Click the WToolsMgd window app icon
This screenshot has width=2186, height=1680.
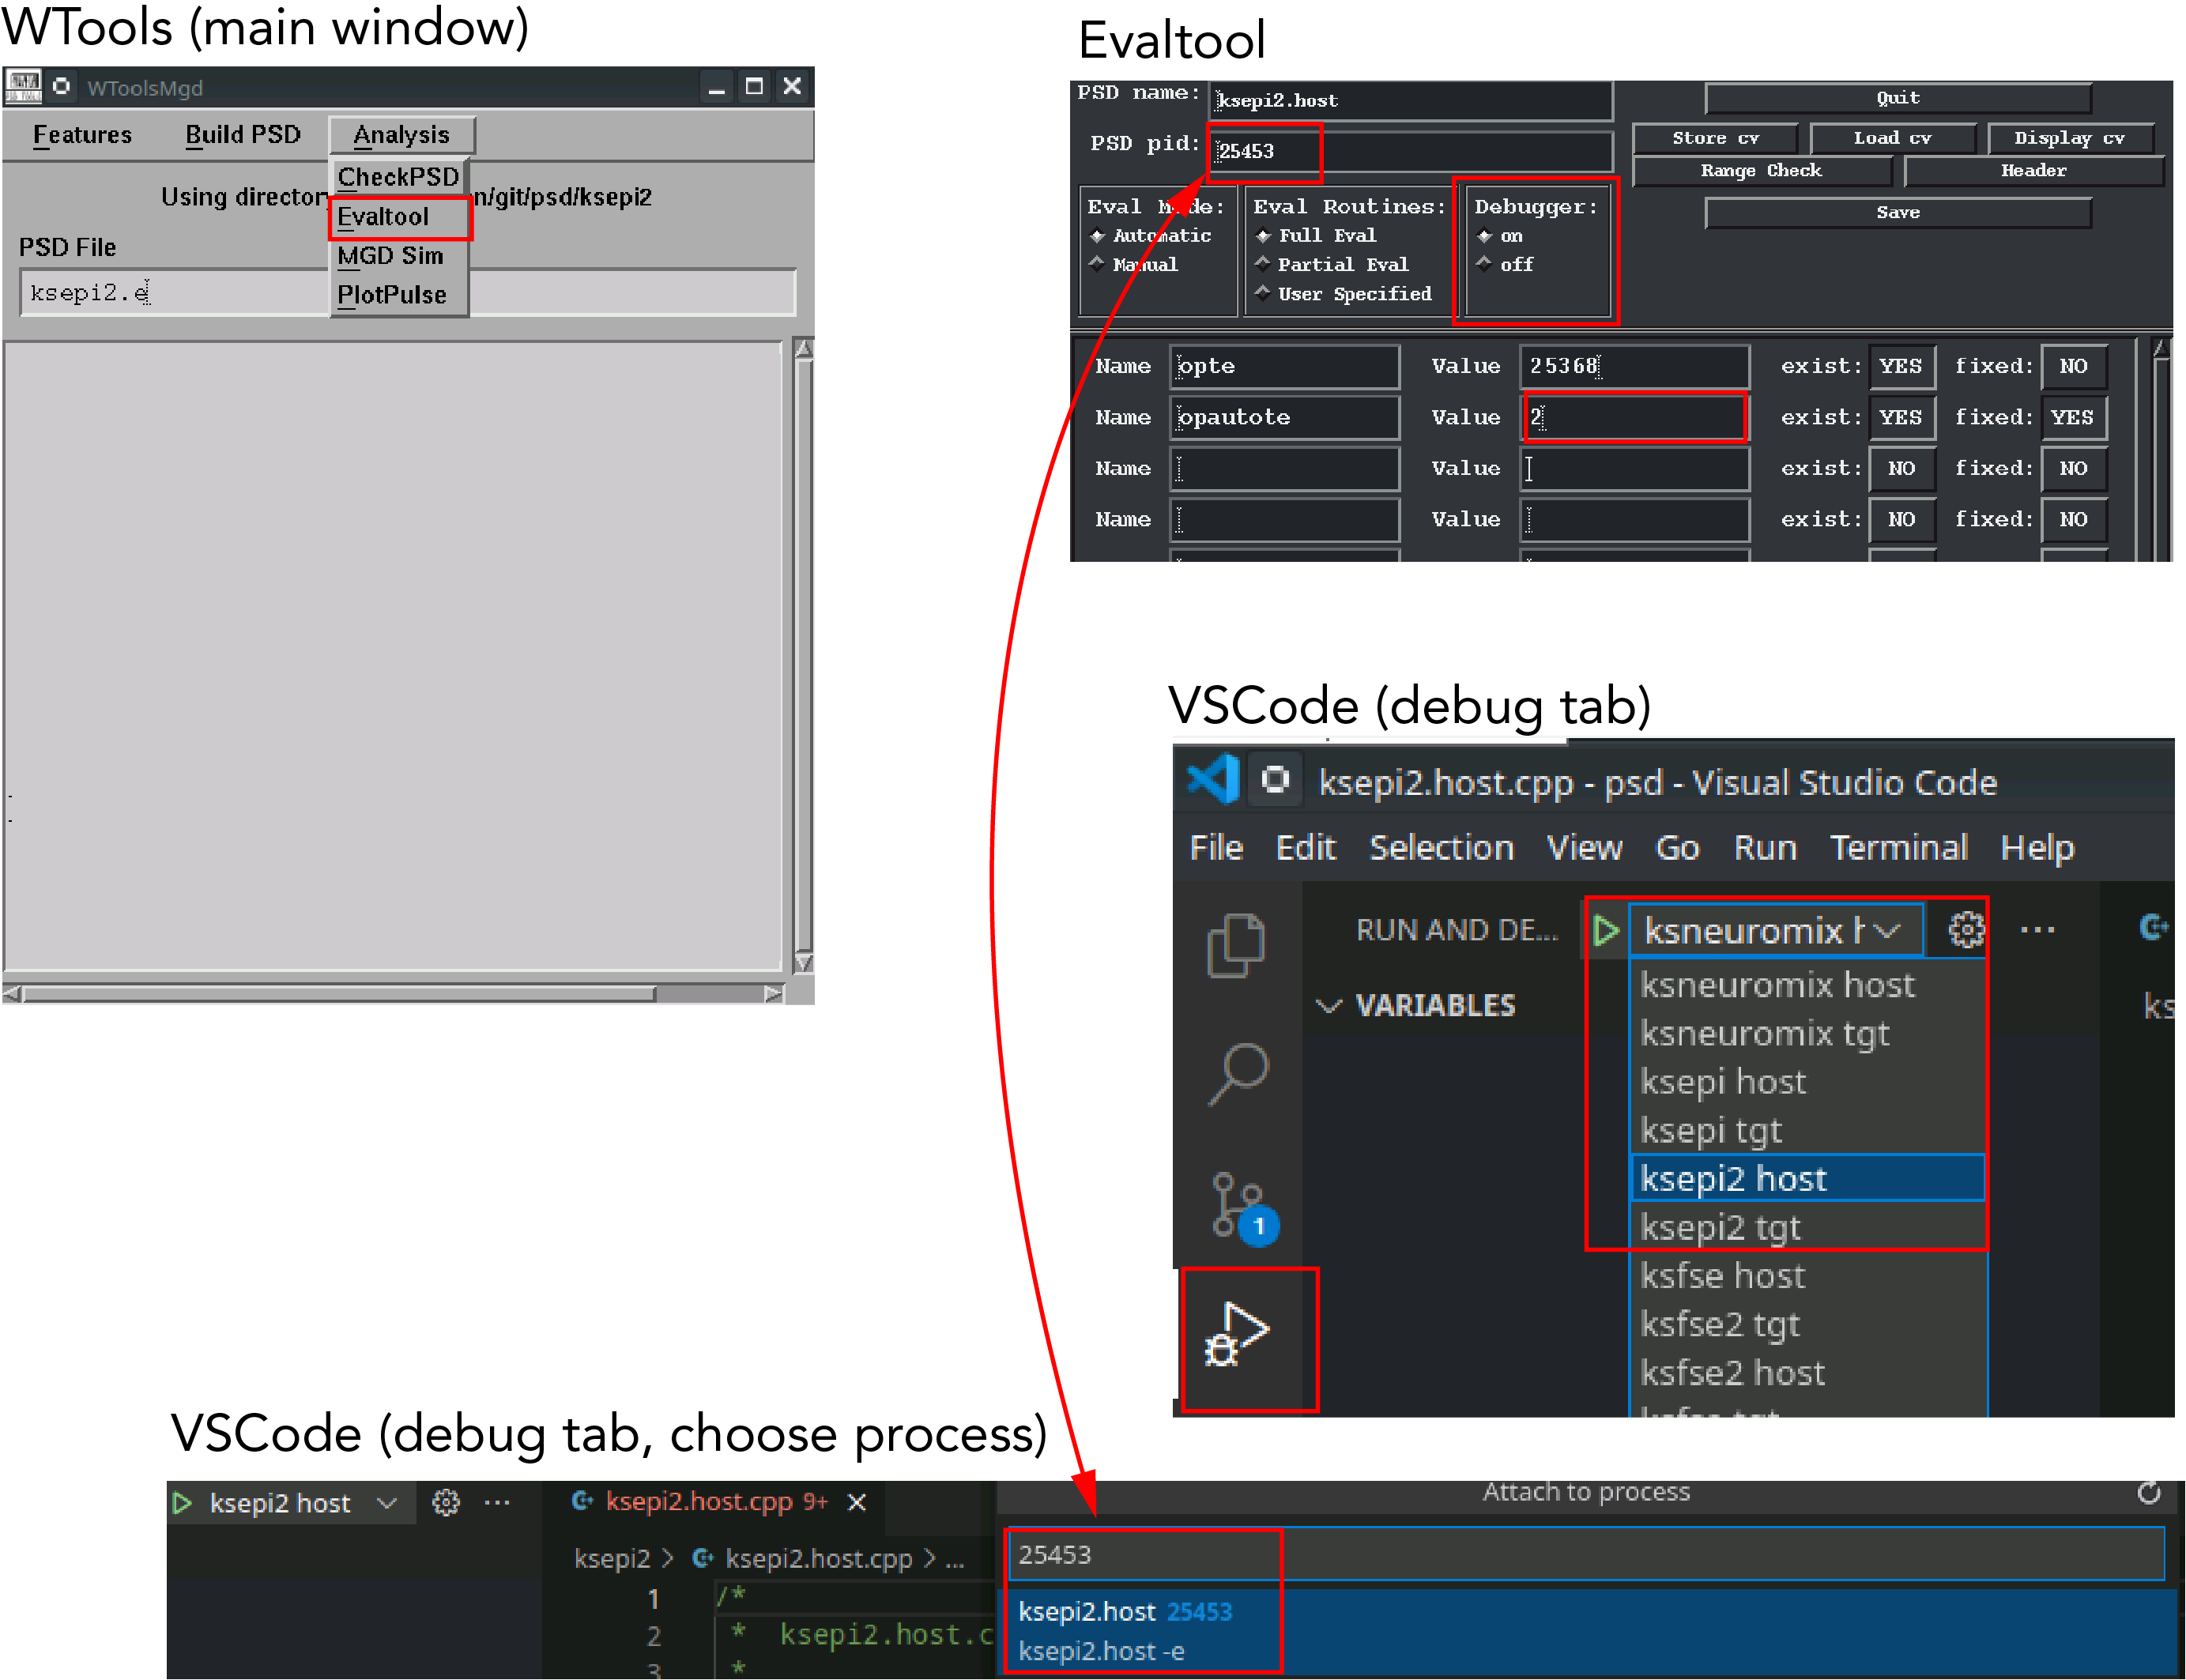coord(23,87)
